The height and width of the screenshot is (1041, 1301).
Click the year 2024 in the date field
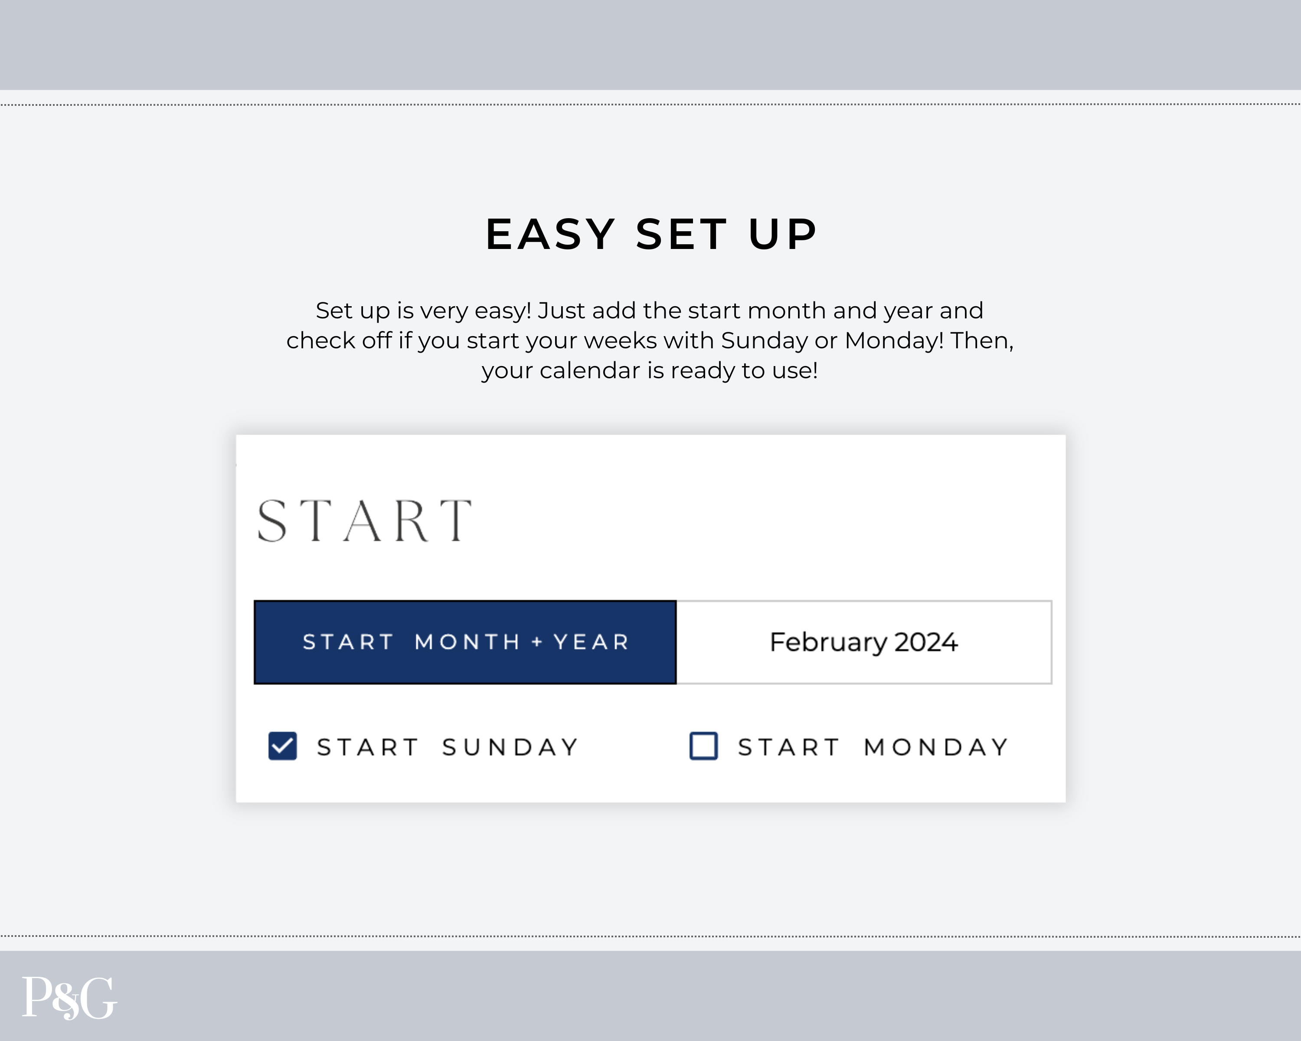click(x=926, y=642)
